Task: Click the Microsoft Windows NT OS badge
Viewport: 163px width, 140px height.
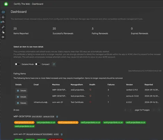Action: 40,134
